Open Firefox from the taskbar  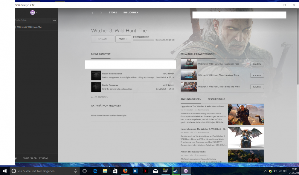click(125, 171)
